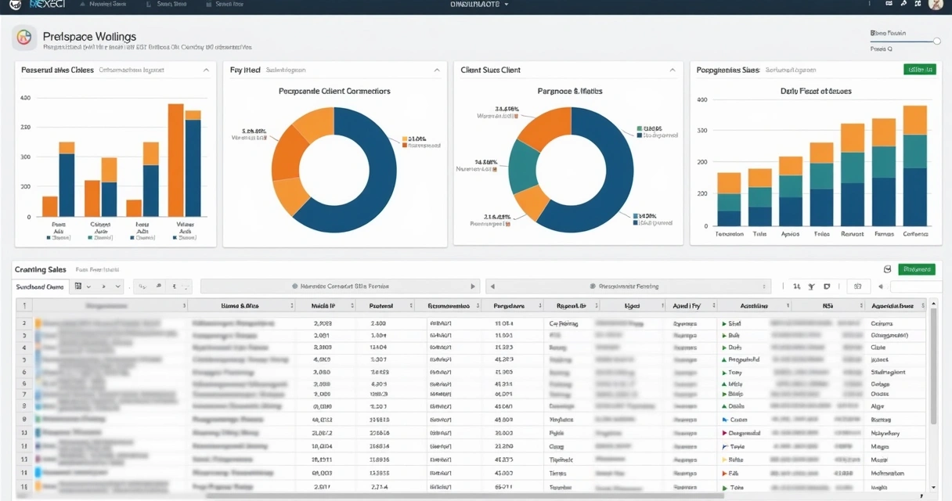Select the Sunchand Cume tab
952x501 pixels.
[41, 287]
